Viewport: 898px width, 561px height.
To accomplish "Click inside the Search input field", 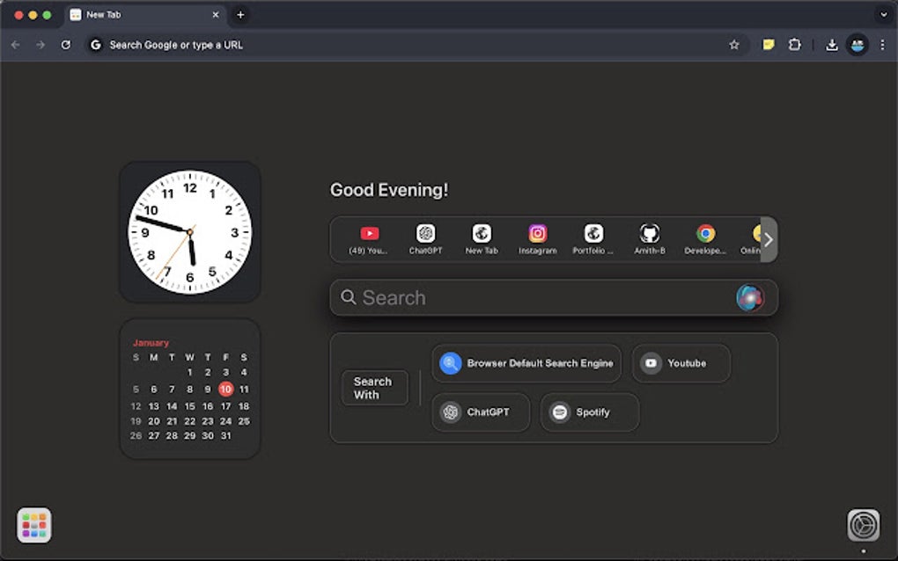I will point(528,297).
